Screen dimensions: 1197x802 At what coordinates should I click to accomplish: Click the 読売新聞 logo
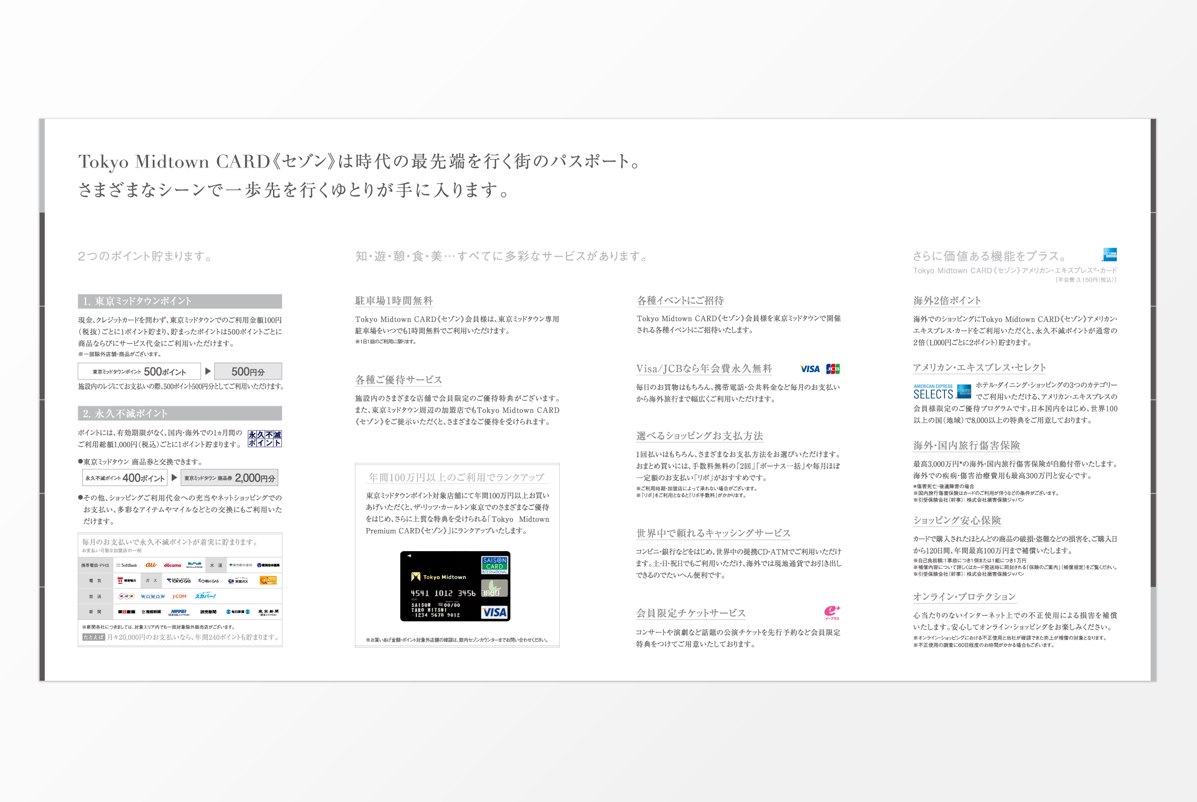pyautogui.click(x=208, y=612)
